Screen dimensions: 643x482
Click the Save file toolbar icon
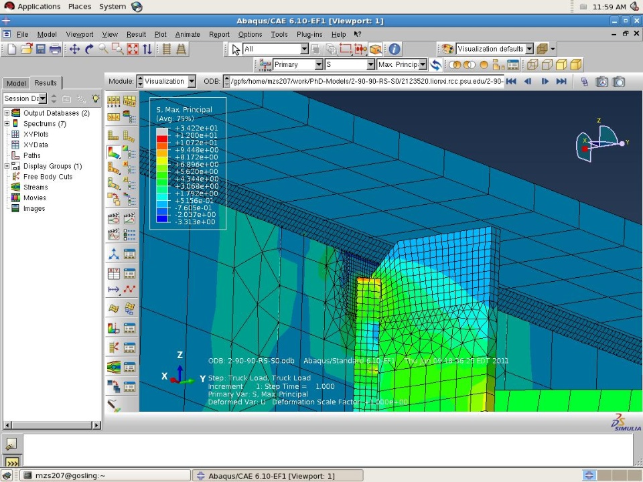[41, 49]
